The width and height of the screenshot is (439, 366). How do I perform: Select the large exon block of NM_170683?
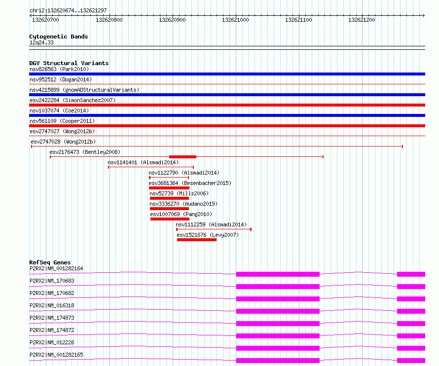(x=278, y=287)
